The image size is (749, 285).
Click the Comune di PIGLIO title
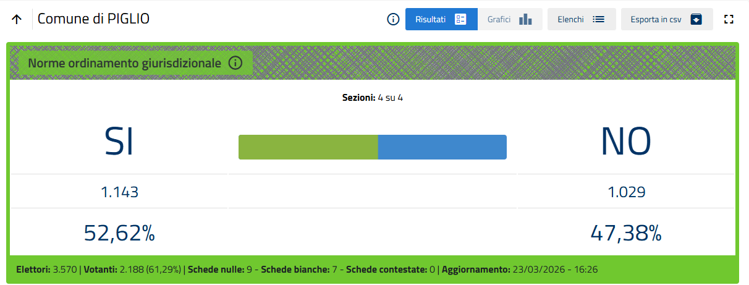(93, 19)
